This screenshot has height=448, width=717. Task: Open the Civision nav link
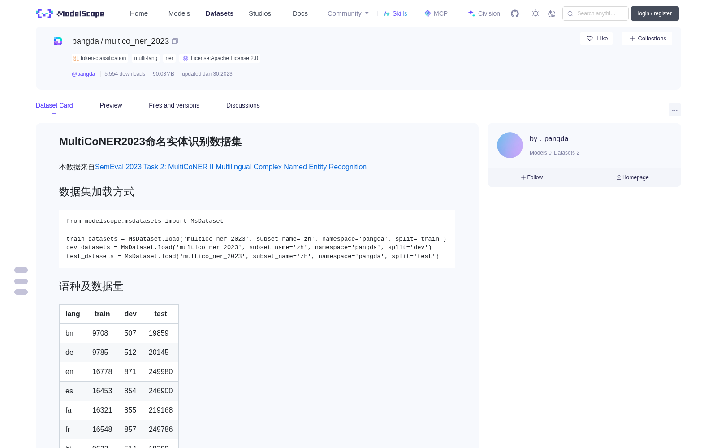click(x=484, y=13)
